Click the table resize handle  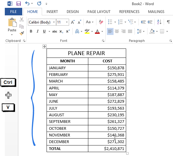pyautogui.click(x=127, y=153)
